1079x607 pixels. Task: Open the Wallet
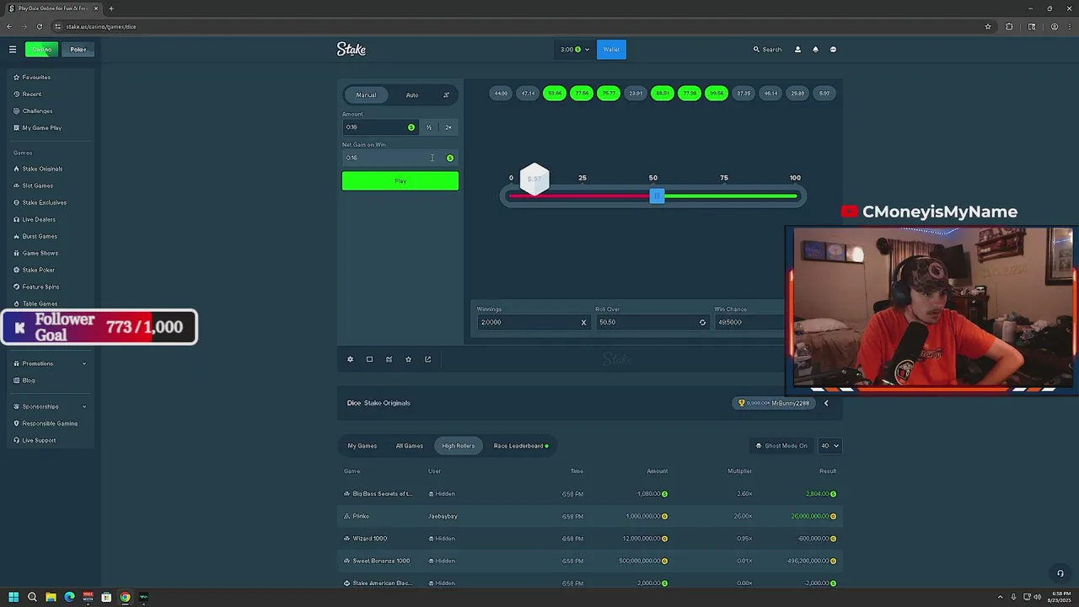coord(611,50)
